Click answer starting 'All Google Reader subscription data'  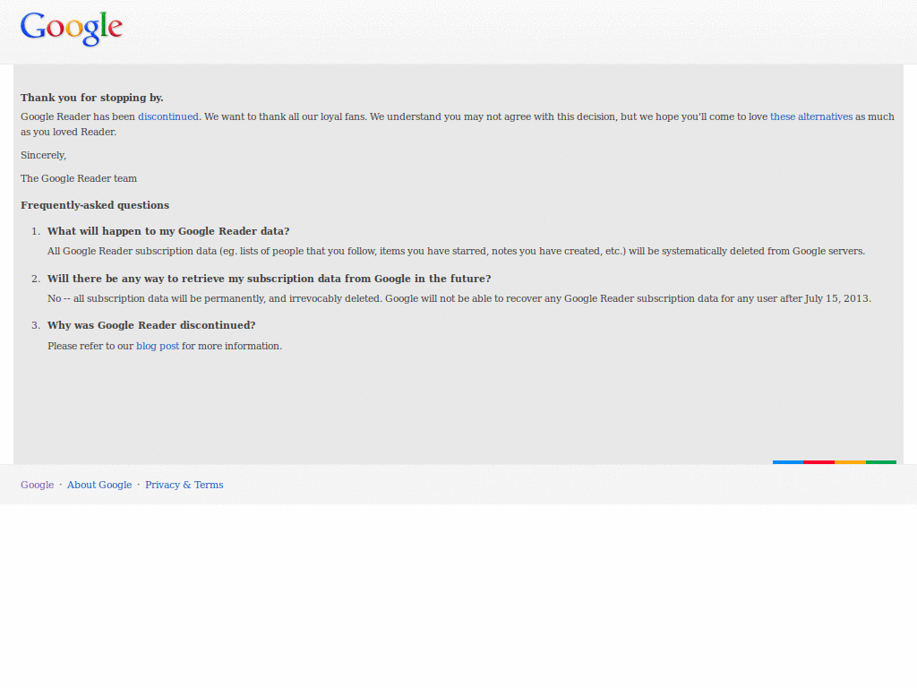click(x=456, y=251)
